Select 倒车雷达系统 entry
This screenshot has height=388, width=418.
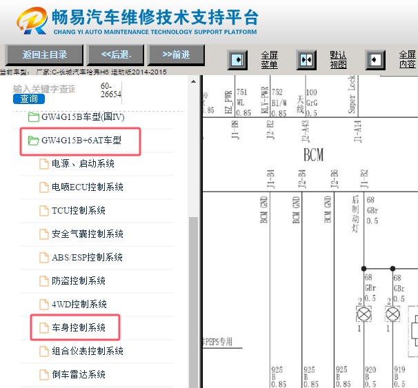(79, 374)
